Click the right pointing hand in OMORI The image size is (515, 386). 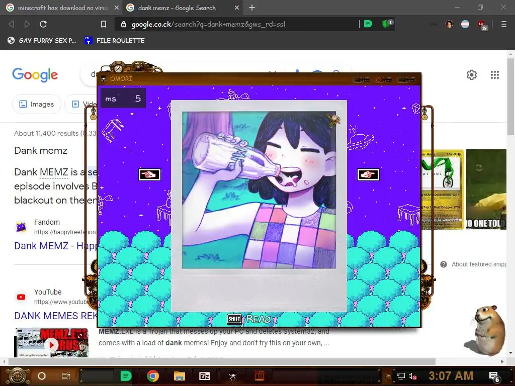tap(368, 174)
